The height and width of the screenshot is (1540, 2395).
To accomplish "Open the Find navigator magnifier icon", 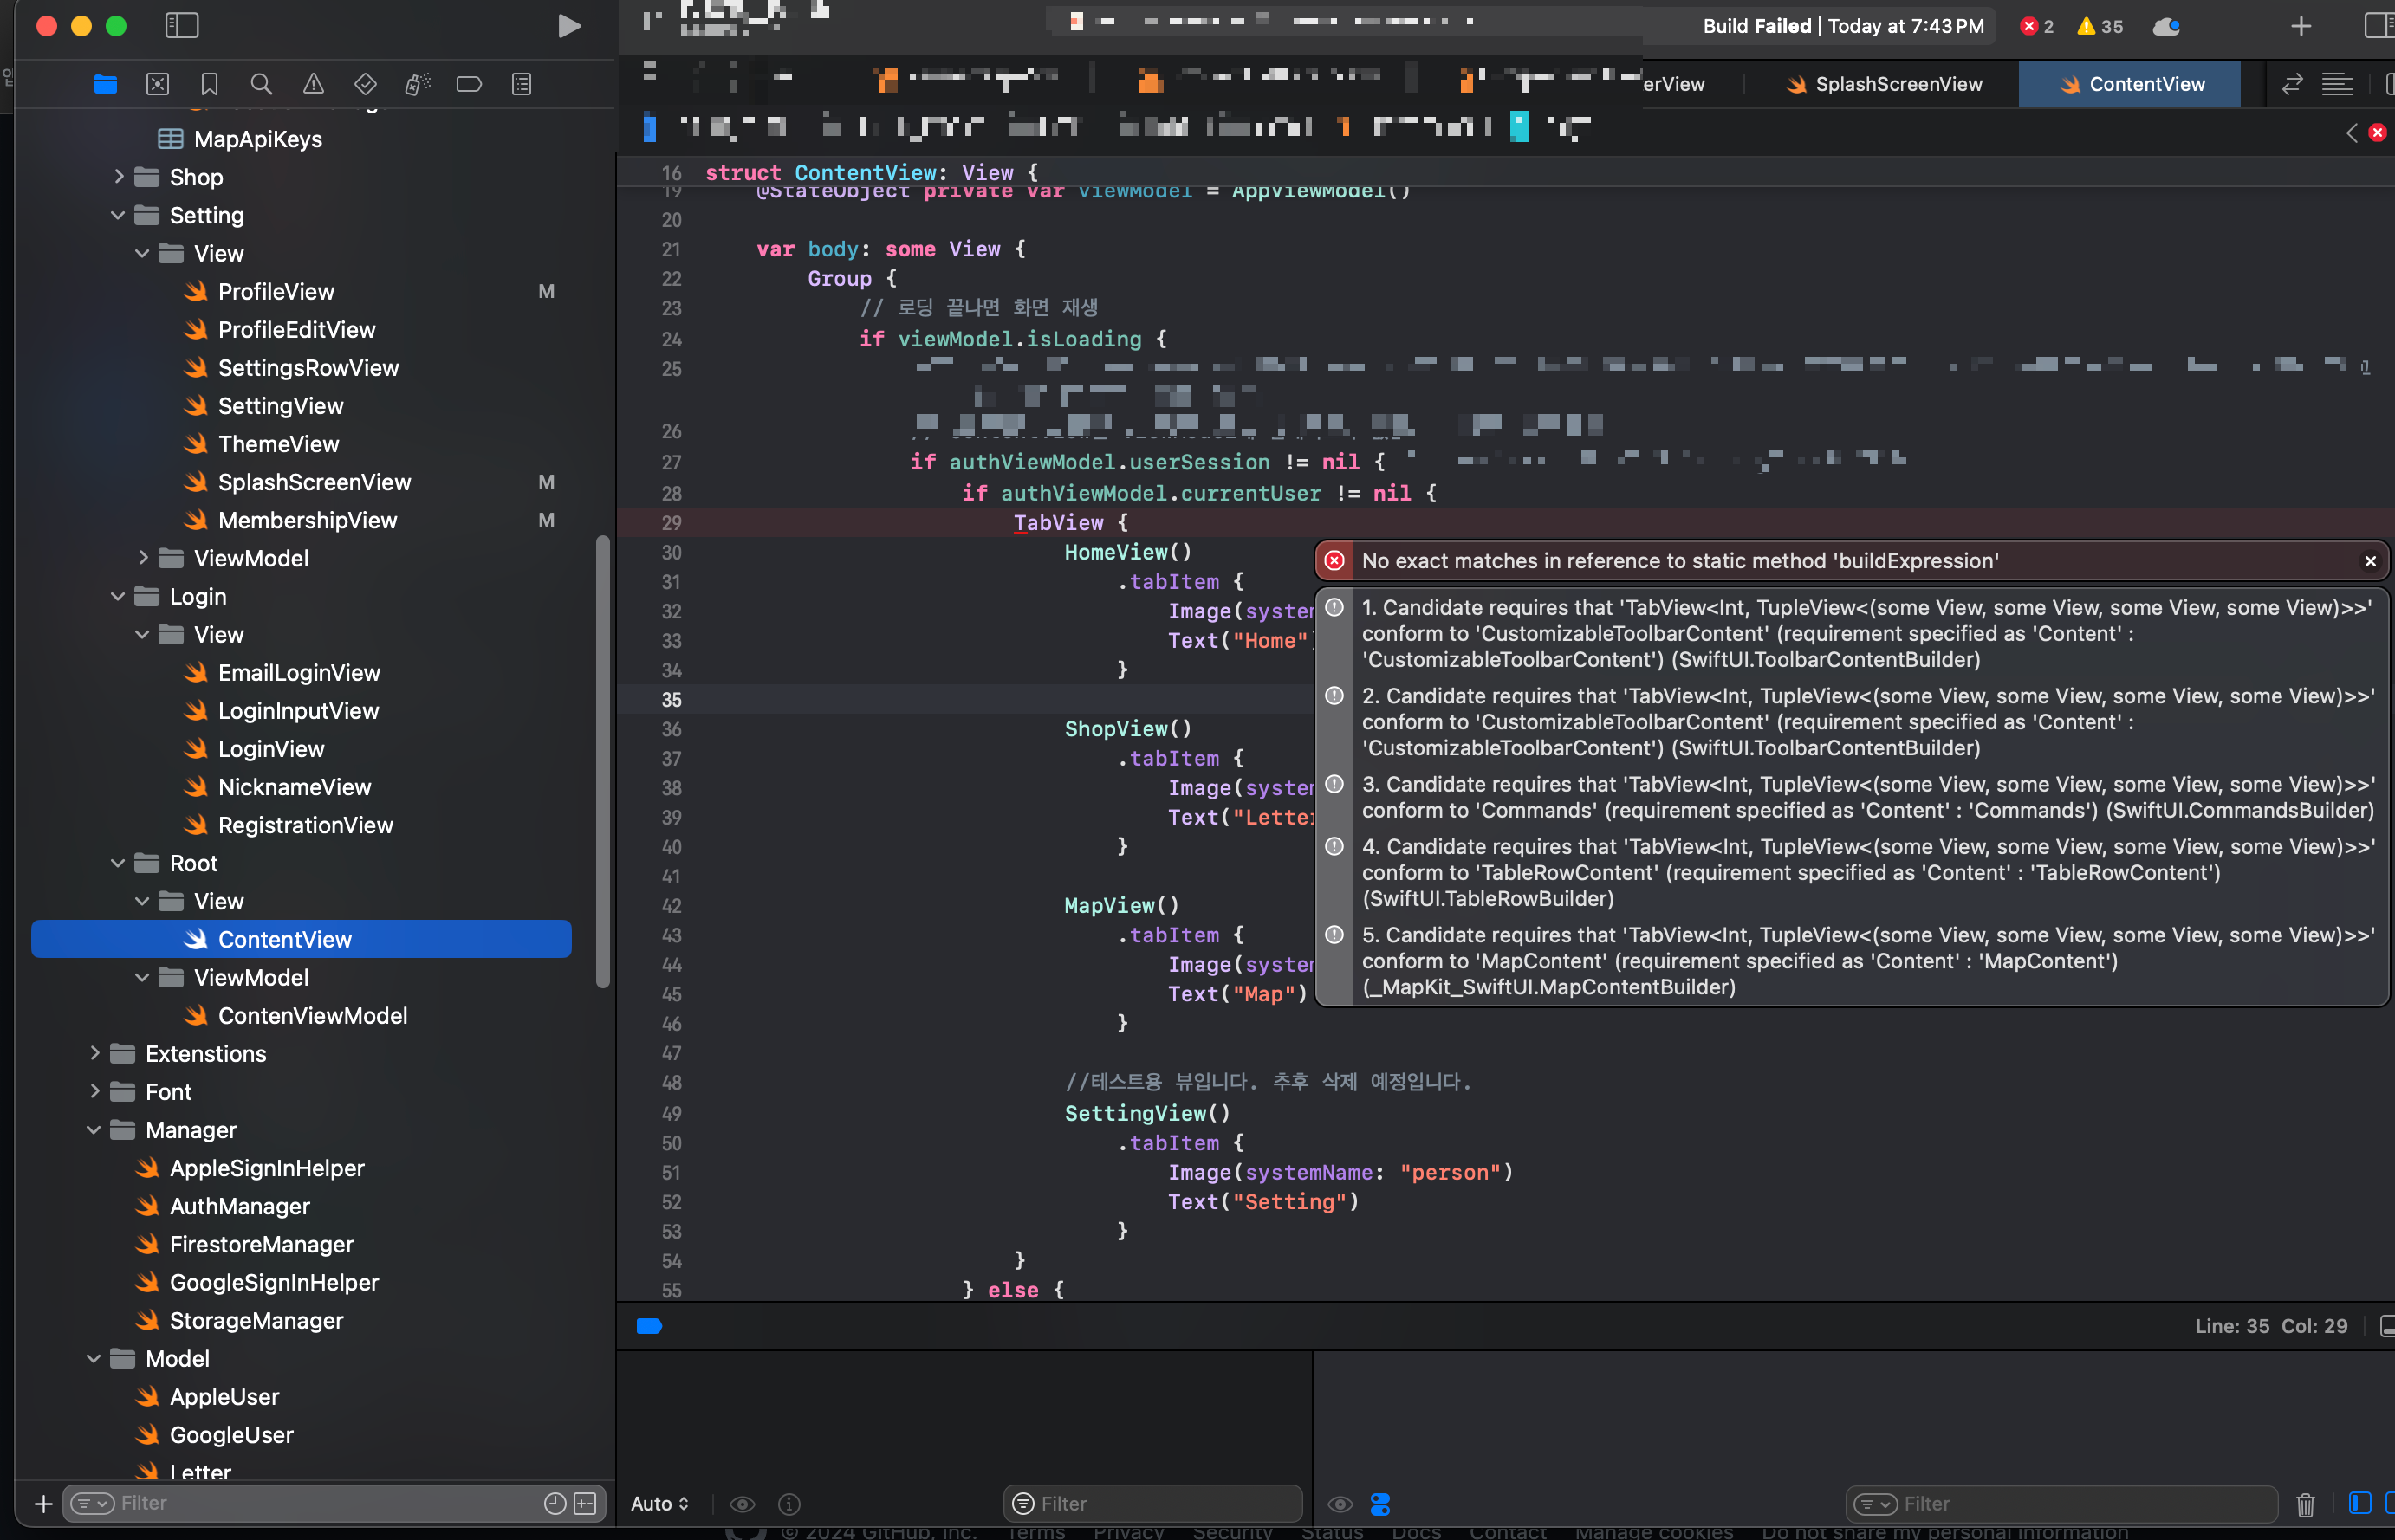I will pyautogui.click(x=261, y=85).
